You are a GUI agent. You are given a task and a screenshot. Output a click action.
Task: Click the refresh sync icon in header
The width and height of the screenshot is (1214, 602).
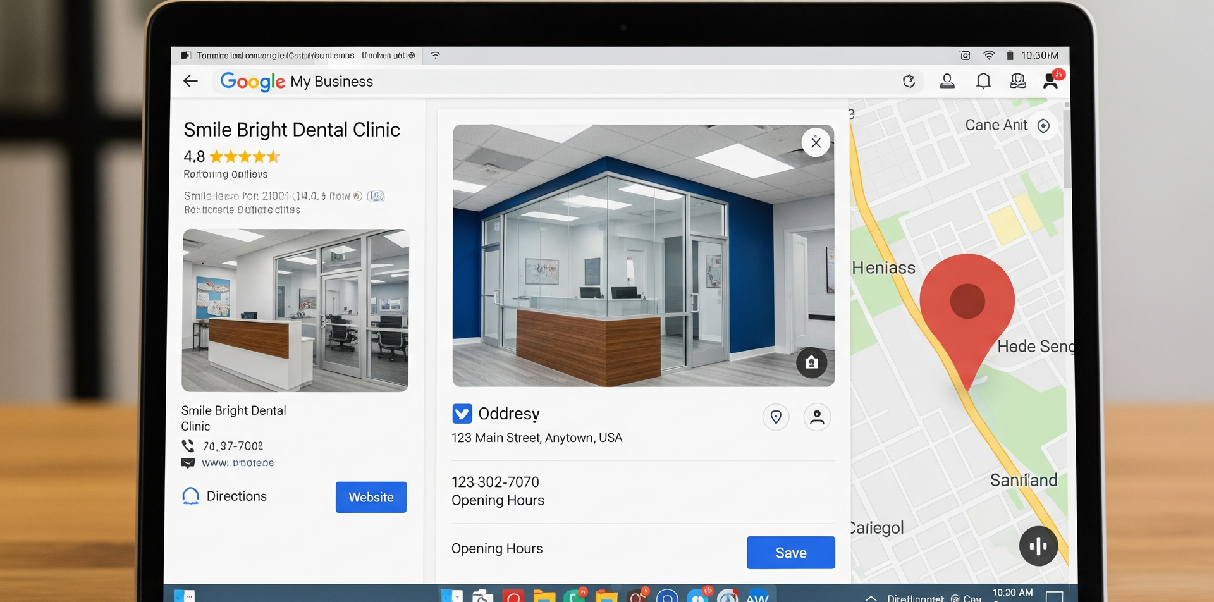point(909,81)
